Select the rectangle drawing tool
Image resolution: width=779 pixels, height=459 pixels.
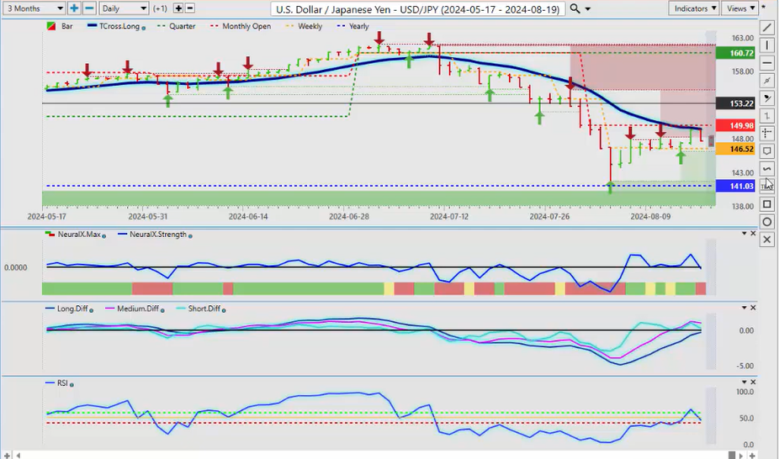766,204
